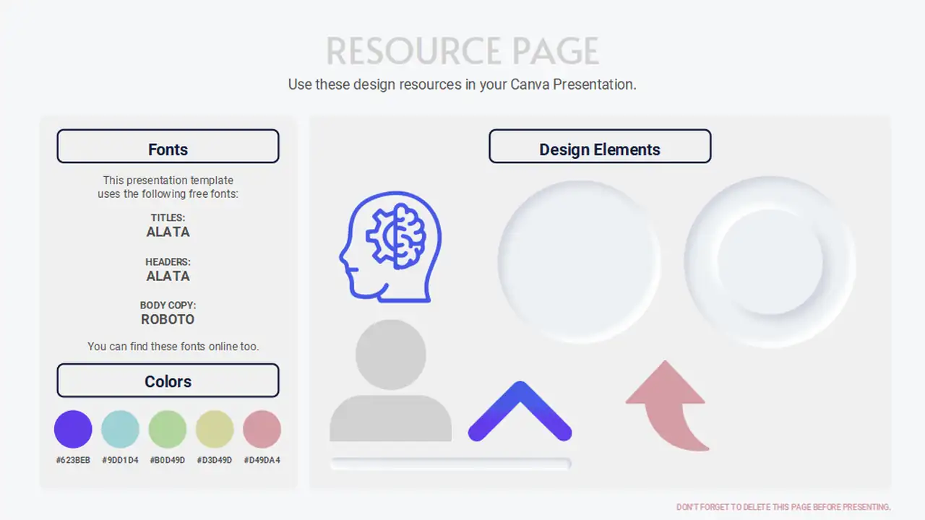Select the blue upward chevron icon

click(x=520, y=411)
